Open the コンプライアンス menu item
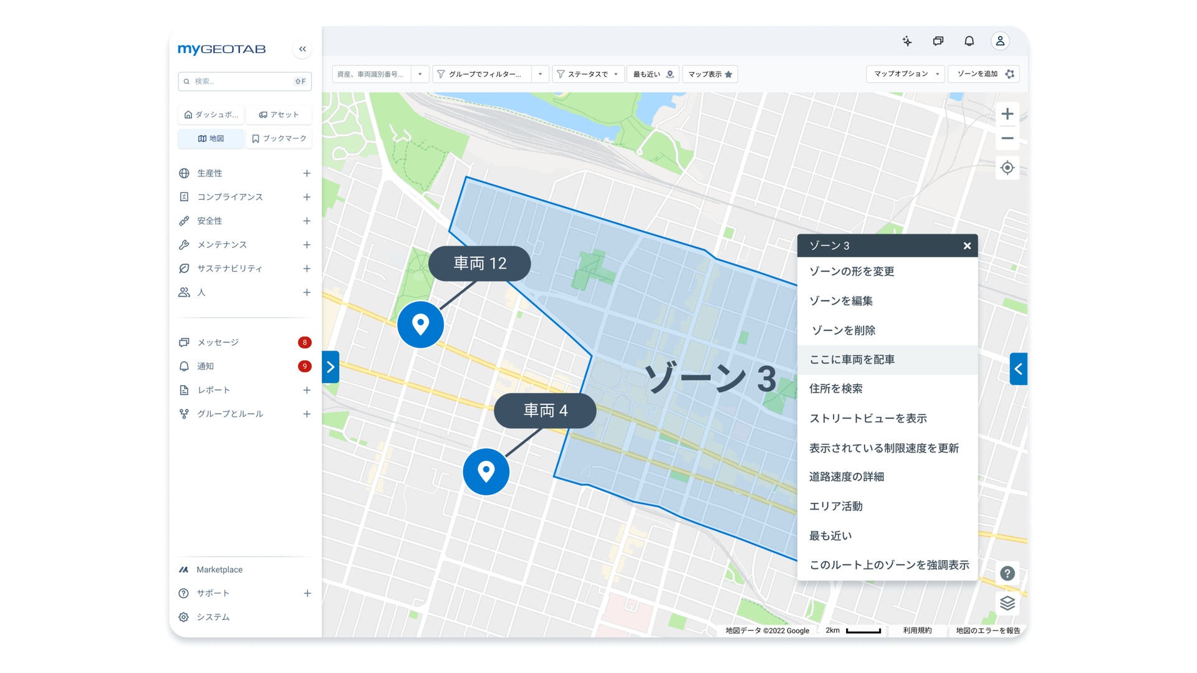Viewport: 1197px width, 673px height. [230, 197]
